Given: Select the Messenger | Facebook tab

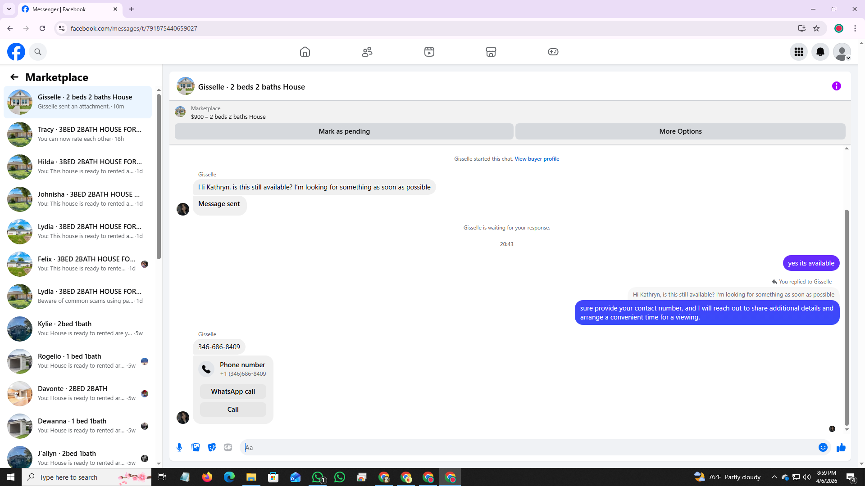Looking at the screenshot, I should [x=70, y=9].
